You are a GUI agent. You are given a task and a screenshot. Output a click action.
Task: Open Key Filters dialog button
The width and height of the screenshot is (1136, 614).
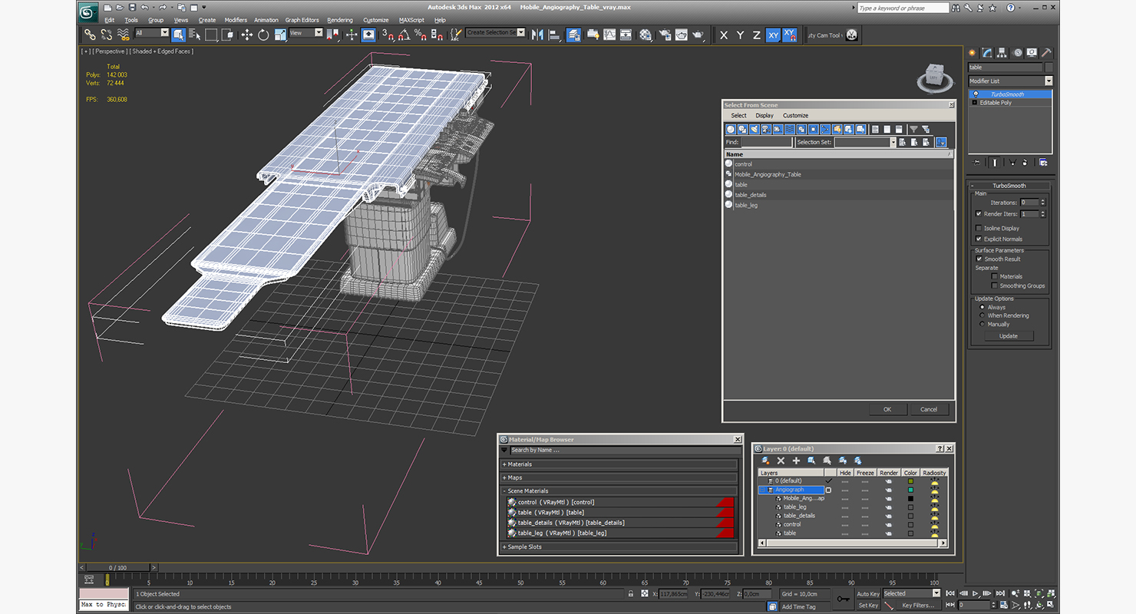(918, 606)
